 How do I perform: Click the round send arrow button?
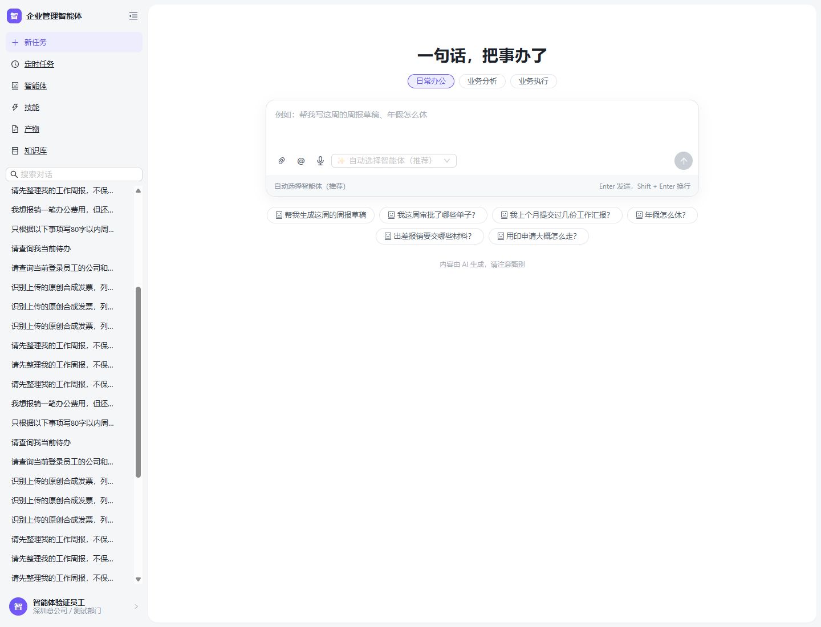[x=684, y=161]
